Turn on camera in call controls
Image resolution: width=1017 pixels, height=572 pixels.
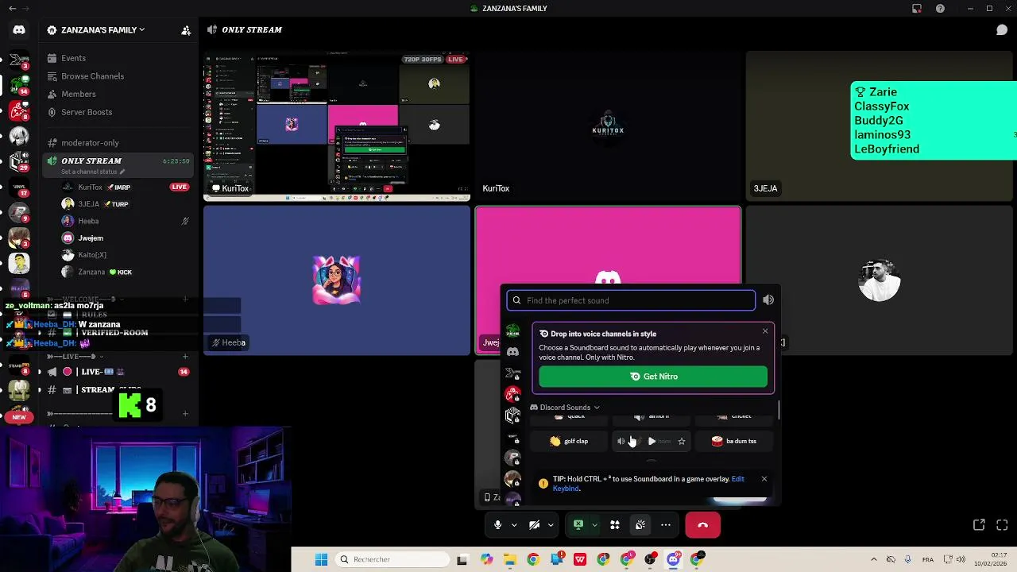pos(535,525)
